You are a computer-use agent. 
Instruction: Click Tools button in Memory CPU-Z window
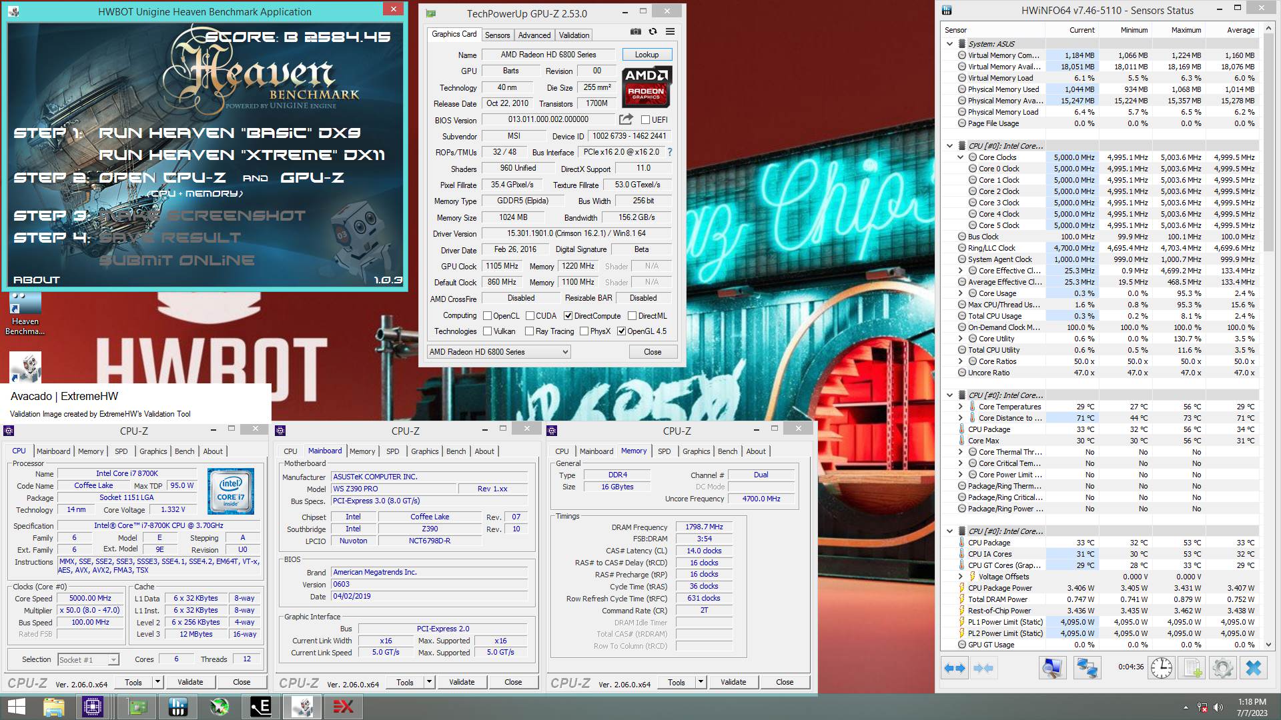[676, 682]
